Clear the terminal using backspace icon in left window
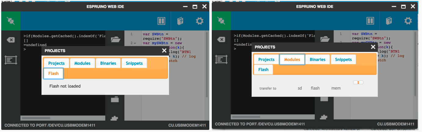 pos(11,40)
